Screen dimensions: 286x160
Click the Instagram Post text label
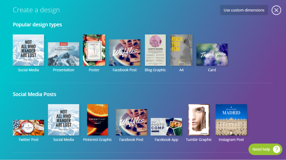(x=231, y=140)
